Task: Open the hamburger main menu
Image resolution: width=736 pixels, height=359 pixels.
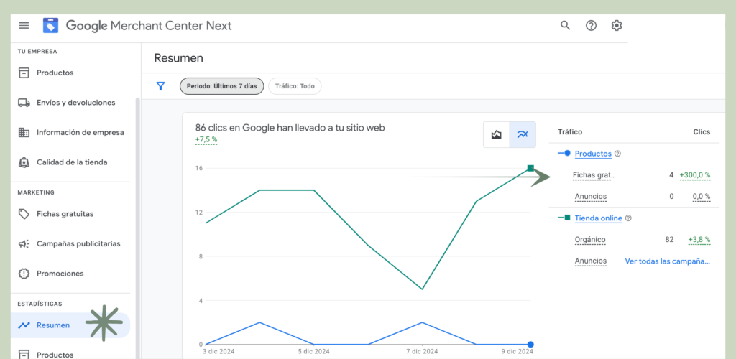Action: point(24,25)
